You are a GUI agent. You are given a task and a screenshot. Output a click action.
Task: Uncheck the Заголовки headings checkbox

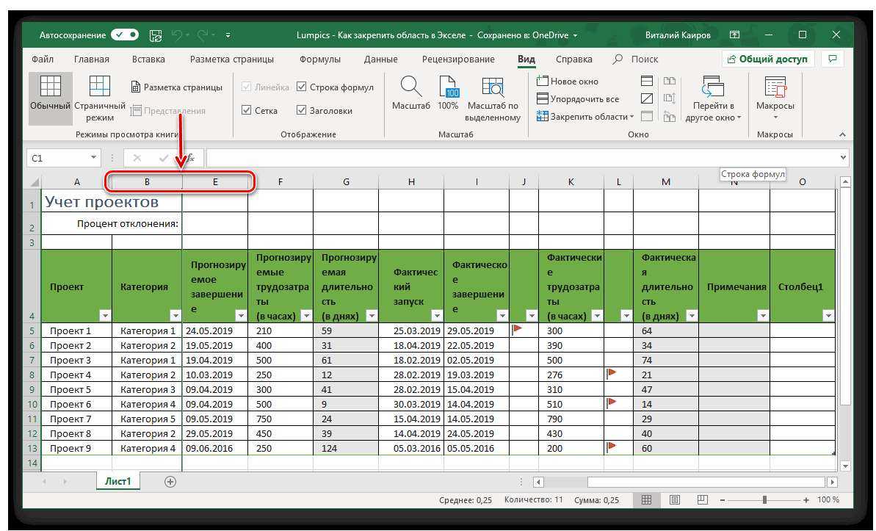(x=302, y=110)
